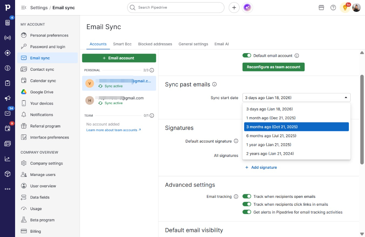Click info icon beside Default email account
The width and height of the screenshot is (365, 237).
(x=297, y=56)
